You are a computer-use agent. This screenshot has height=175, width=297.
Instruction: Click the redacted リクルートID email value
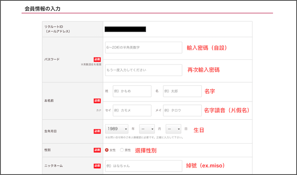(x=125, y=29)
